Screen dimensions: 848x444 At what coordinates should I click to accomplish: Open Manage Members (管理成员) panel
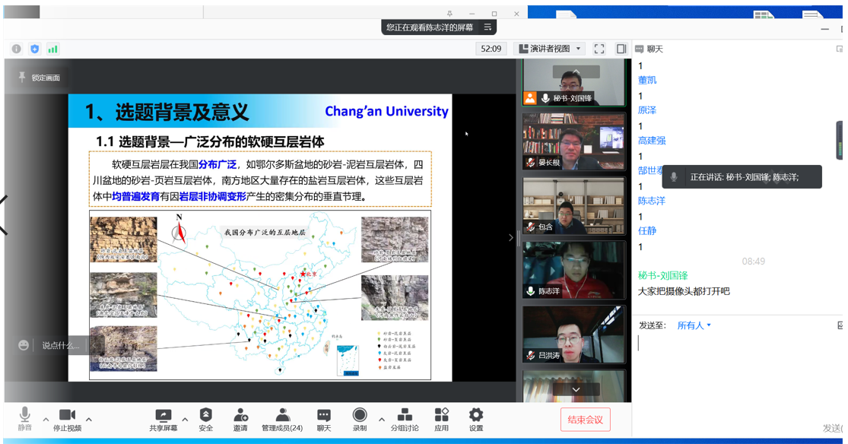282,415
